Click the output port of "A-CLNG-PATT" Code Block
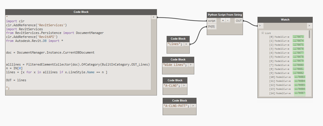This screenshot has width=323, height=126. tap(193, 105)
